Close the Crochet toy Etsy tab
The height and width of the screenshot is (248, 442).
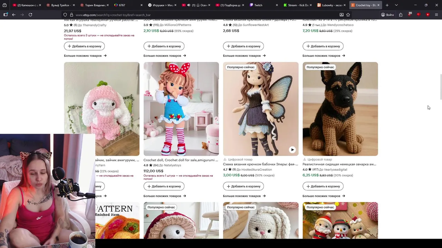coord(378,5)
